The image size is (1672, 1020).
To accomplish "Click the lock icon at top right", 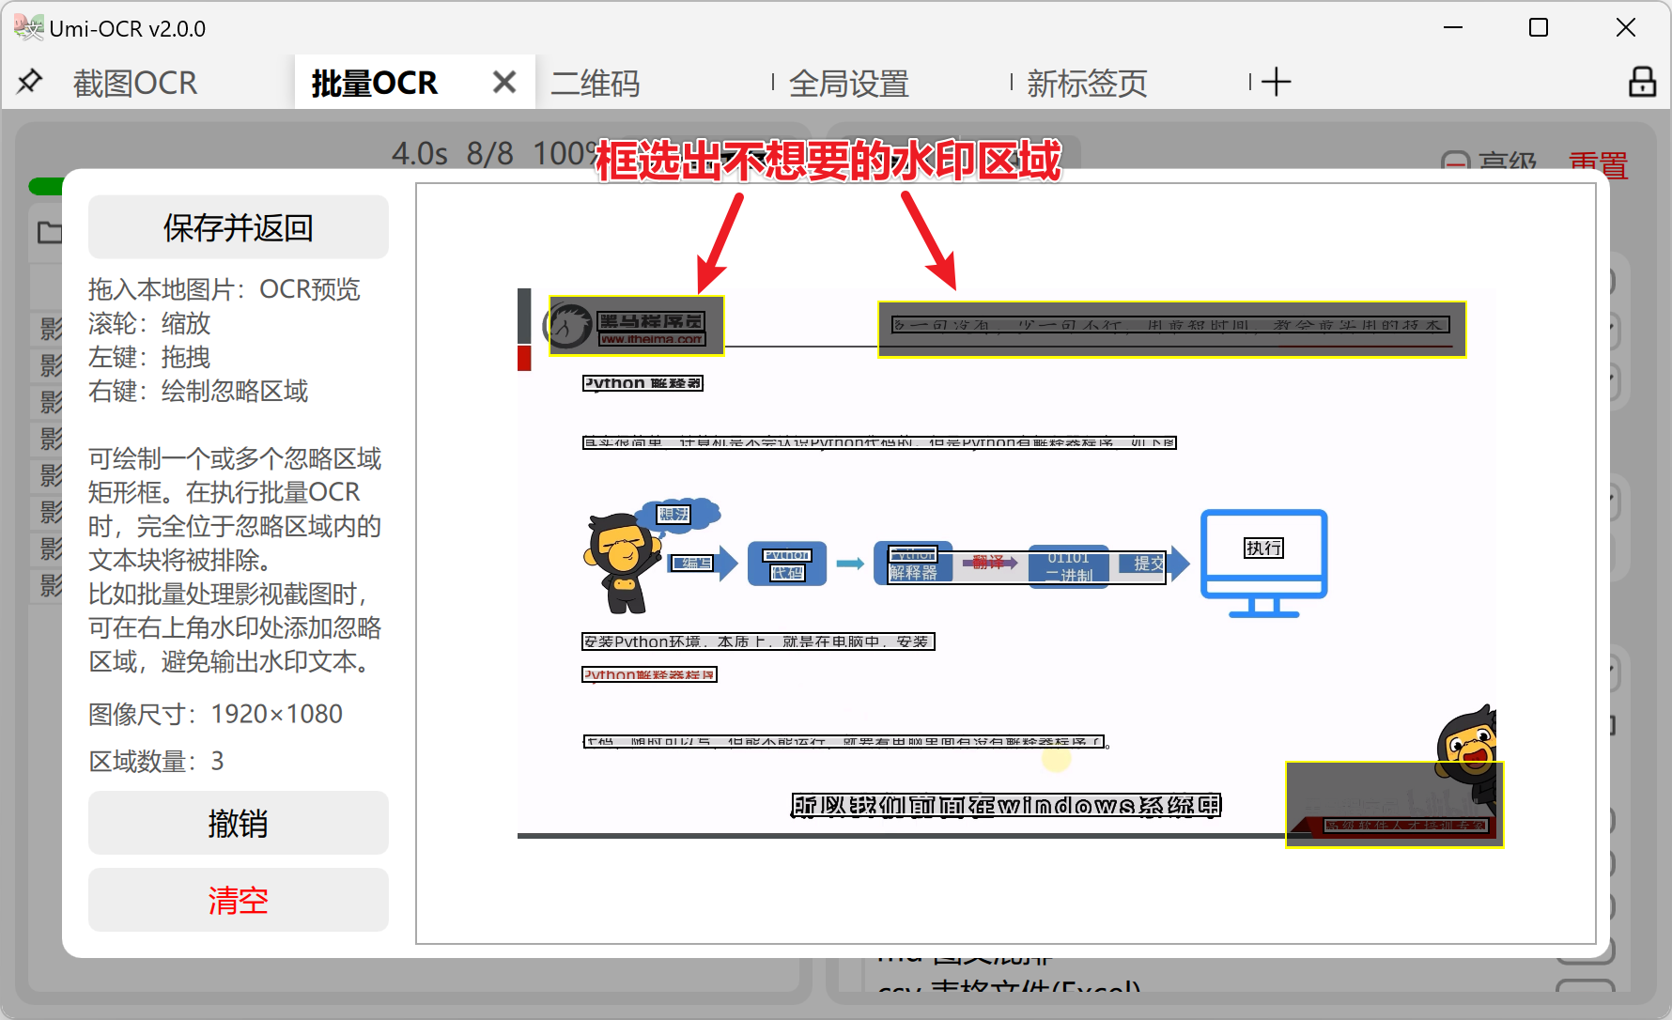I will point(1641,83).
